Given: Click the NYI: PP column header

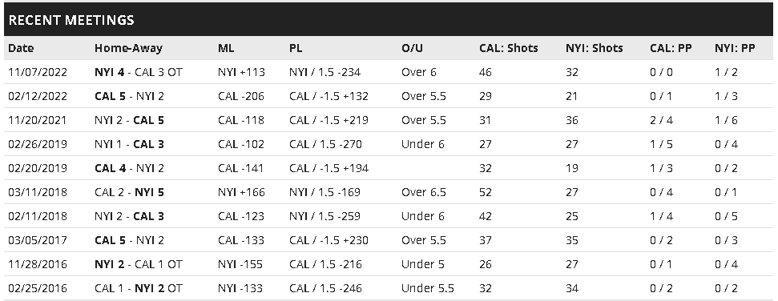Looking at the screenshot, I should point(735,48).
